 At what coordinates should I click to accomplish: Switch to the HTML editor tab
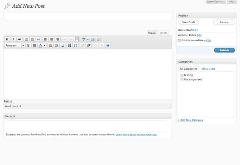[x=163, y=33]
